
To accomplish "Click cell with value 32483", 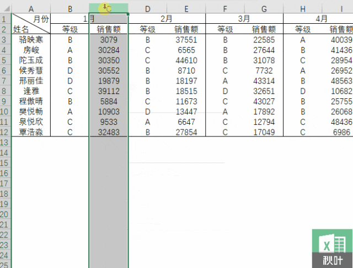I will pyautogui.click(x=109, y=132).
